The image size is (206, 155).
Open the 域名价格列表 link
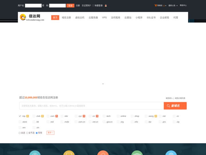(x=180, y=98)
